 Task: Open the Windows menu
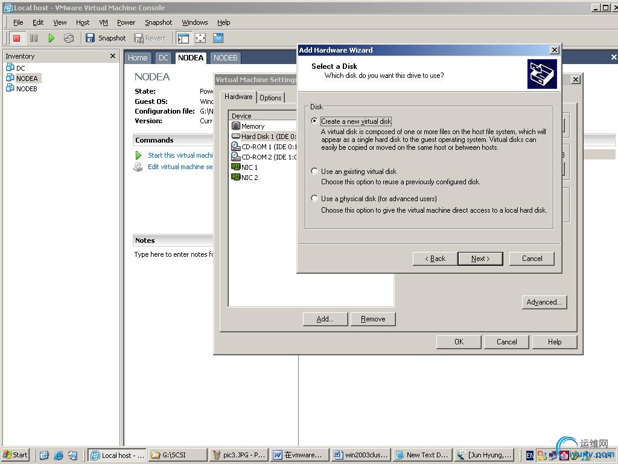195,22
